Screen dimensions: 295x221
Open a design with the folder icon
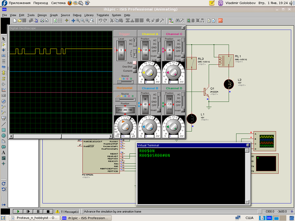(20, 21)
